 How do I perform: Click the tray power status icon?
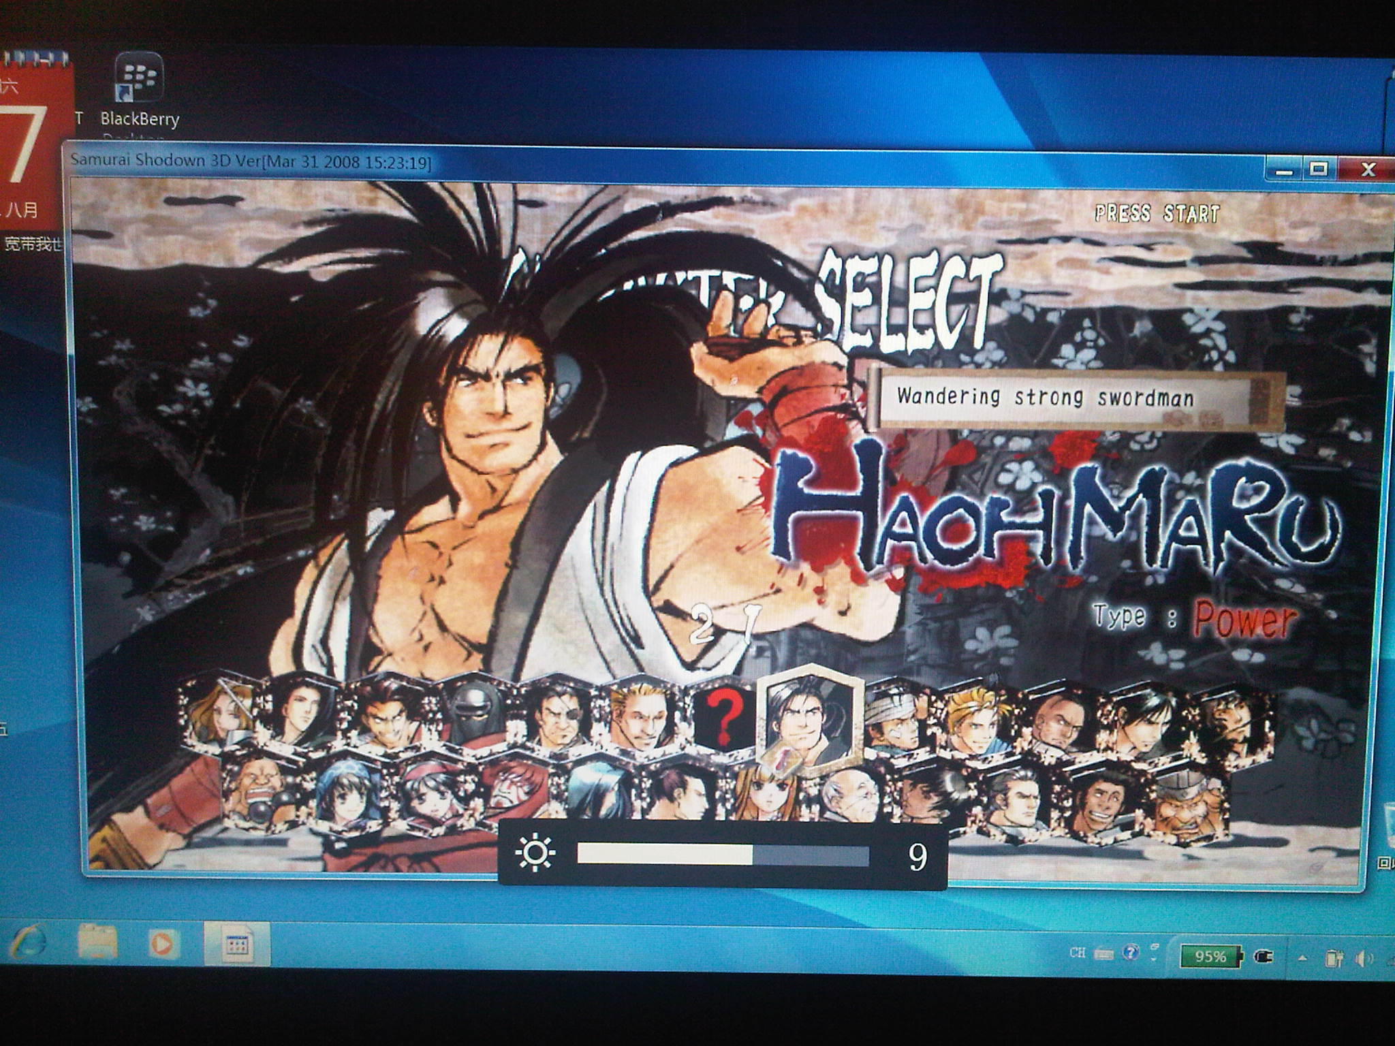[x=1334, y=959]
